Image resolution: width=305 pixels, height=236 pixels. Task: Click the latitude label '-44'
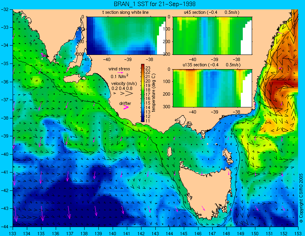(x=4, y=227)
